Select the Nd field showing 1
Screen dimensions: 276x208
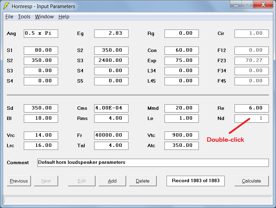coord(252,118)
